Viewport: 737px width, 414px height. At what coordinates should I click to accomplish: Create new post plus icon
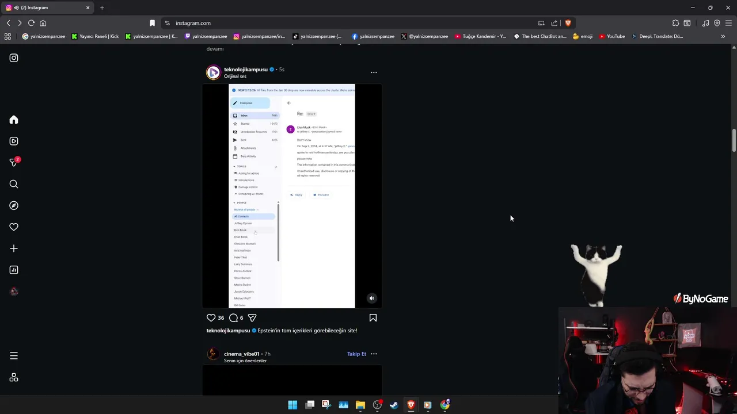(14, 248)
